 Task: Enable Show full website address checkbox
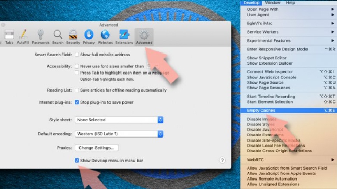pos(77,55)
